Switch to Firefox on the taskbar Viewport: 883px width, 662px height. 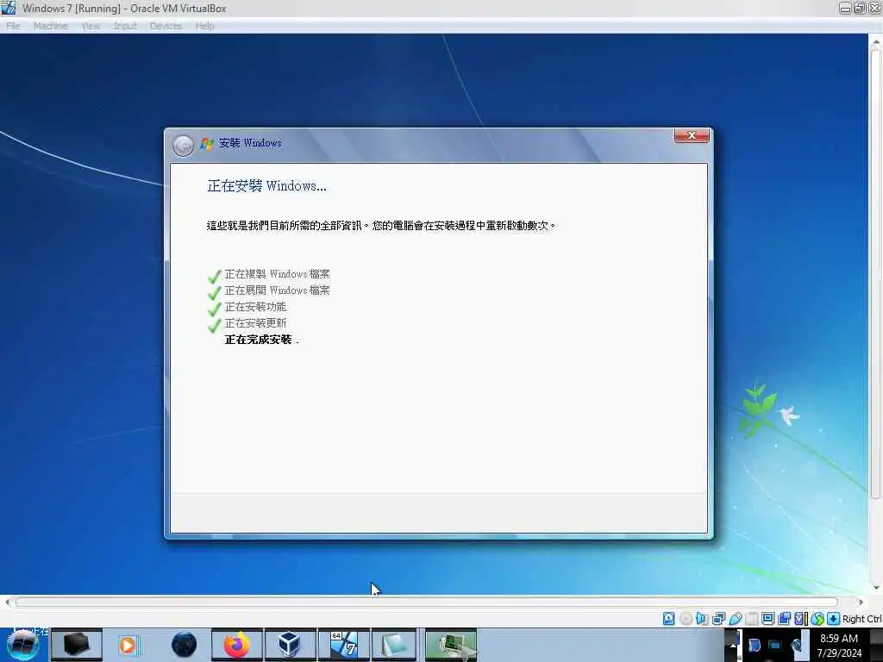(x=237, y=645)
